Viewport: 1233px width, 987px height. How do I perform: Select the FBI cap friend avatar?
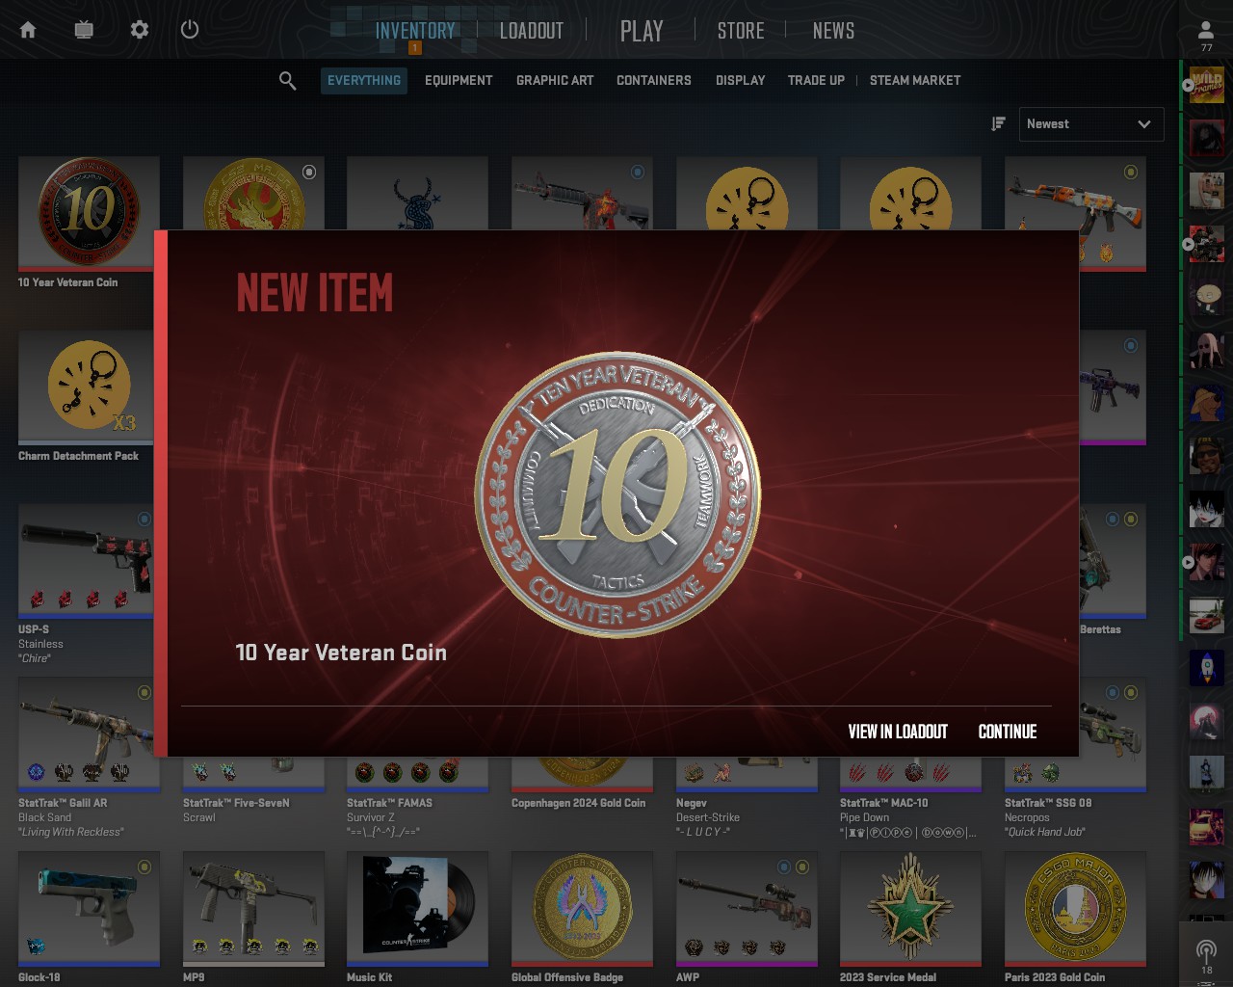[1206, 456]
